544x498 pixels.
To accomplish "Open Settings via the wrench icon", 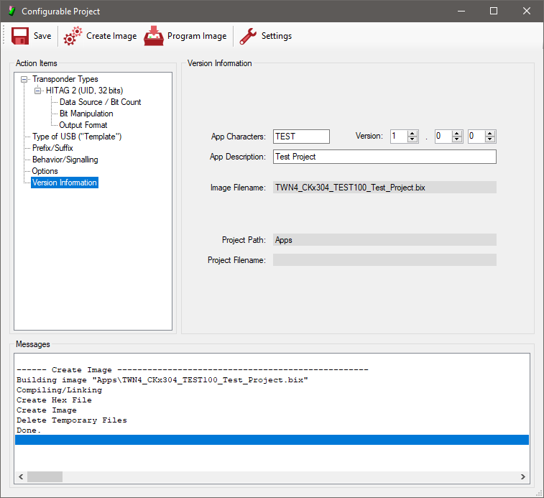I will [x=248, y=36].
